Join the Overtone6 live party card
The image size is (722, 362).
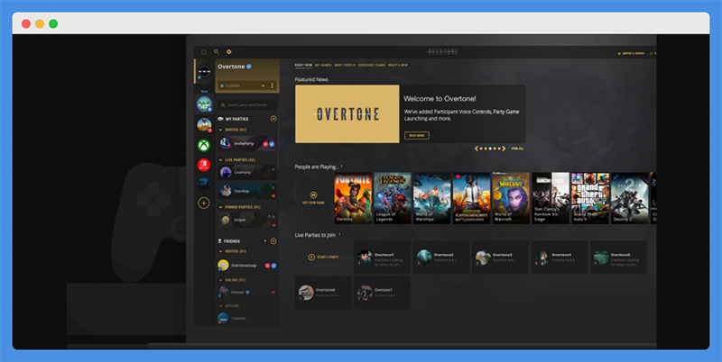323,292
